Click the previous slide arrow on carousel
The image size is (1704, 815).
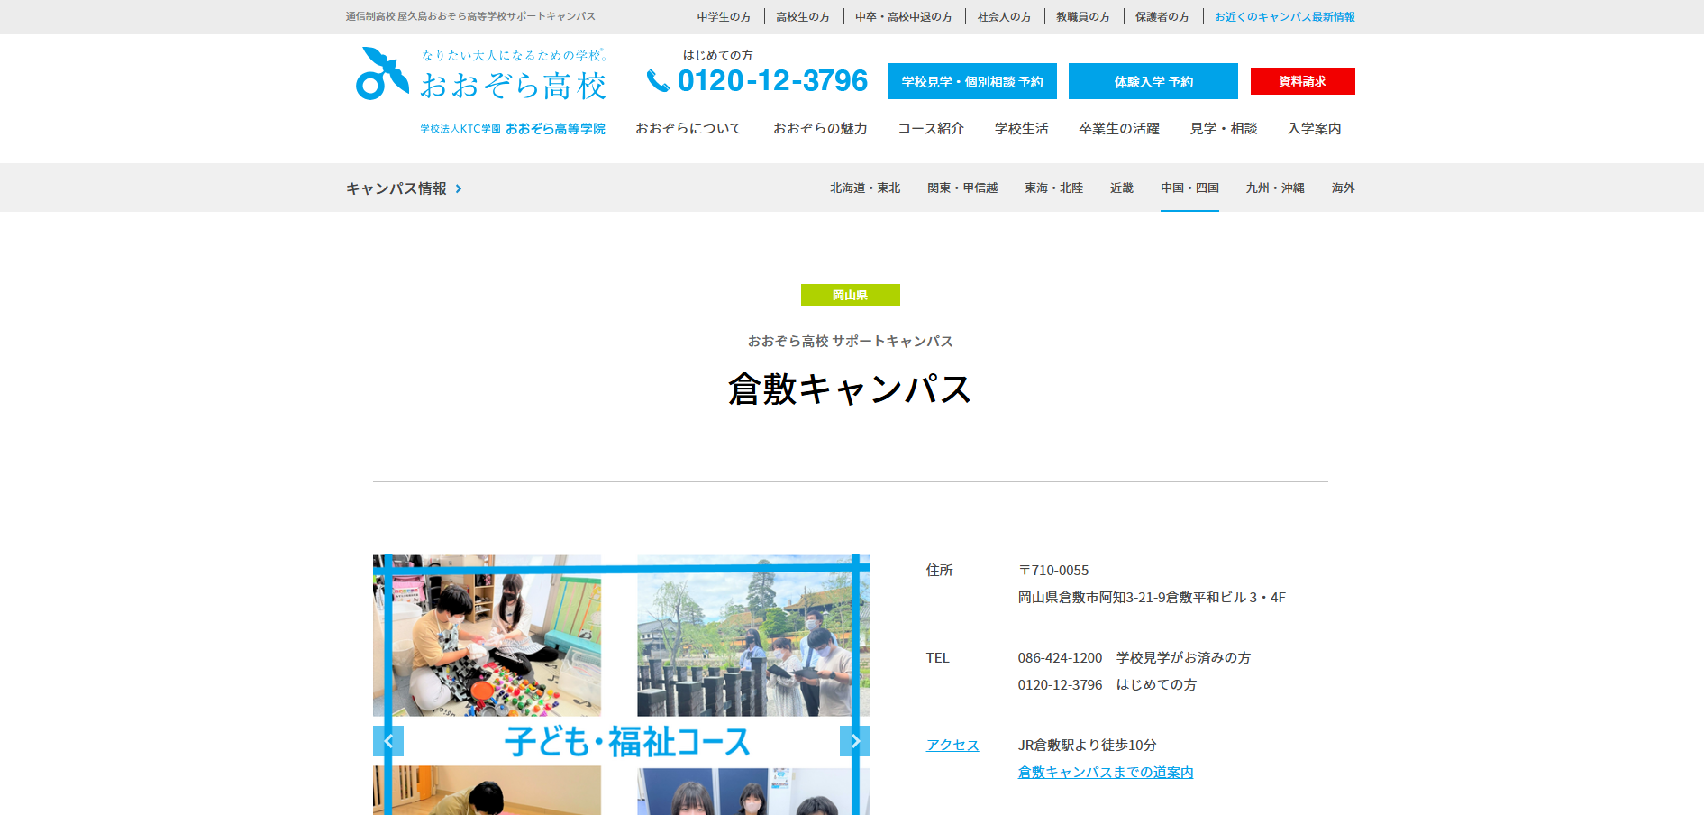(388, 741)
